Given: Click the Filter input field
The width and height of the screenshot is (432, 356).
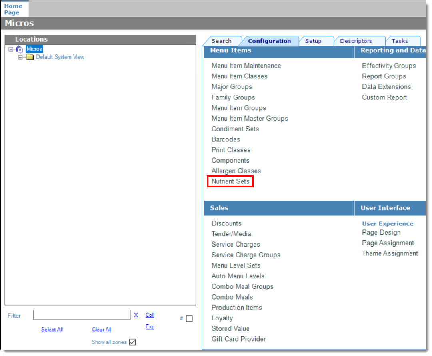Looking at the screenshot, I should point(82,315).
